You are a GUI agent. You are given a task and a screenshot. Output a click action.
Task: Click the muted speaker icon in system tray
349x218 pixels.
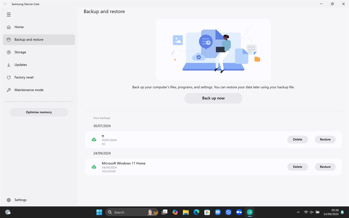pyautogui.click(x=311, y=212)
